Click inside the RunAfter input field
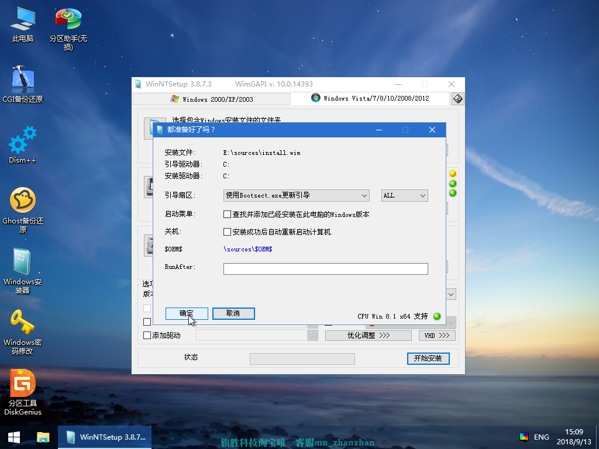This screenshot has height=449, width=599. [325, 268]
